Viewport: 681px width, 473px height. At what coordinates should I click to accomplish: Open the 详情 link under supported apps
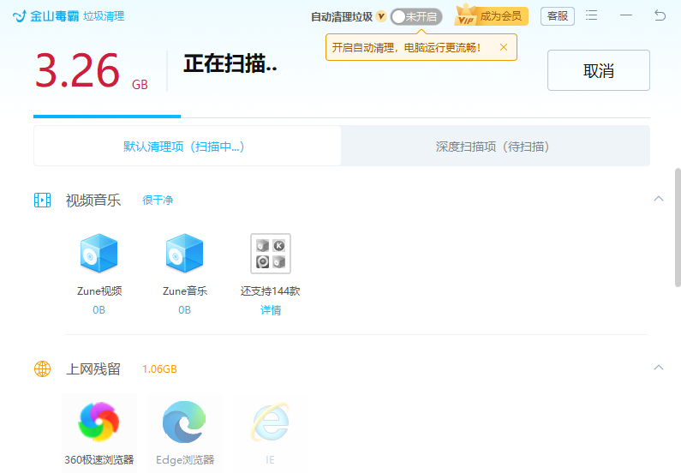click(x=270, y=310)
